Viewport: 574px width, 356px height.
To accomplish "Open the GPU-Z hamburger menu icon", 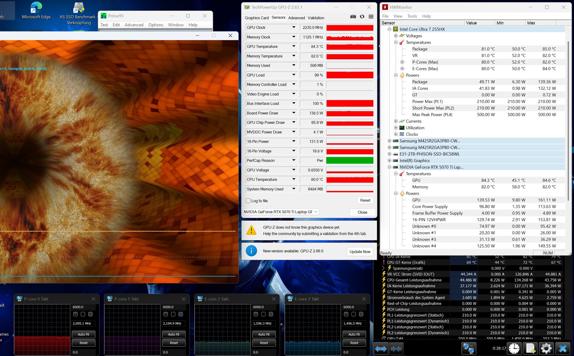I will tap(371, 17).
